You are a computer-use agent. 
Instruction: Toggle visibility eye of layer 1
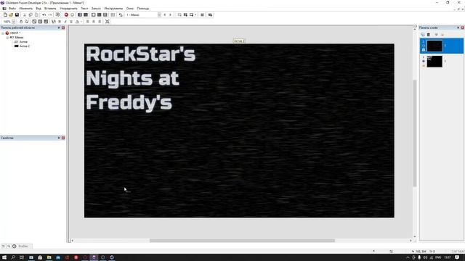[424, 61]
